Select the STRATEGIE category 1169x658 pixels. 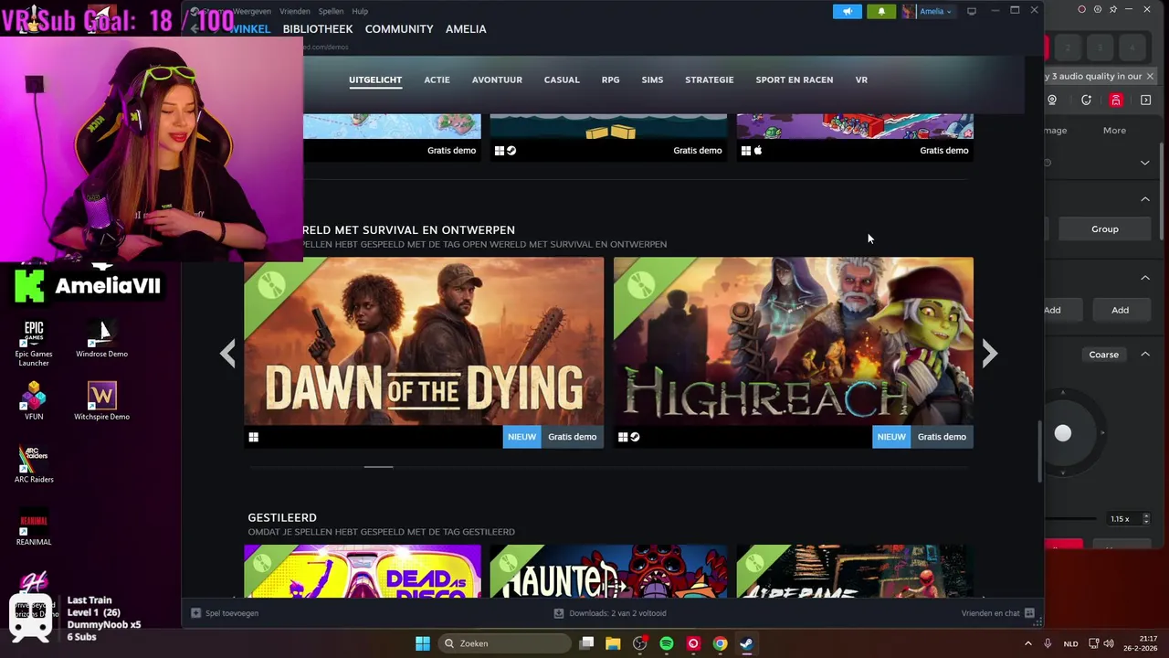[710, 80]
